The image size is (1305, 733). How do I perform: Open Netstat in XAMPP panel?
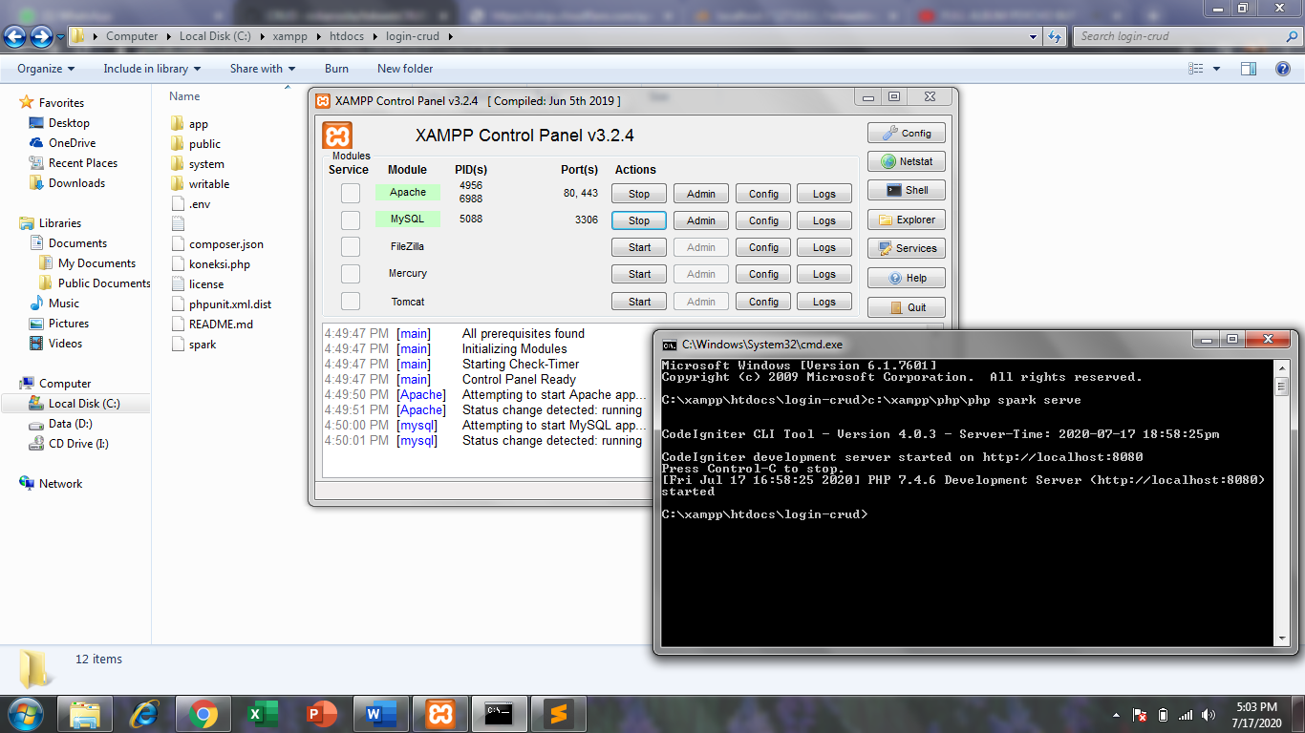(x=907, y=161)
